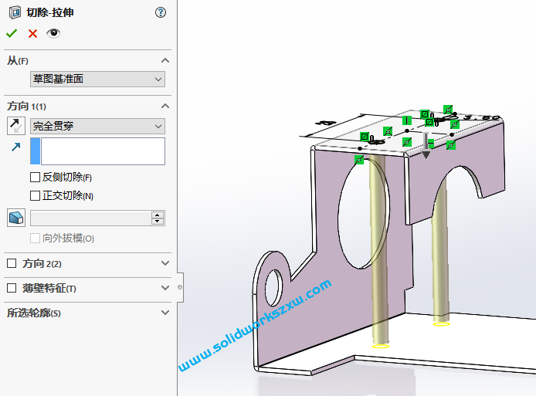Confirm the cut-extrude with green checkmark
536x396 pixels.
pyautogui.click(x=12, y=33)
